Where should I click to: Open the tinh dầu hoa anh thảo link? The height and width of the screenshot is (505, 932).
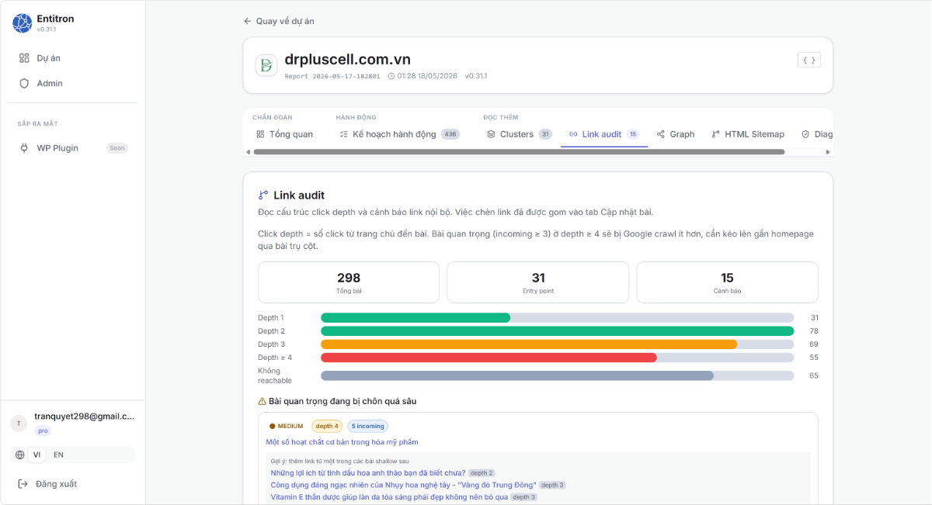[x=368, y=472]
